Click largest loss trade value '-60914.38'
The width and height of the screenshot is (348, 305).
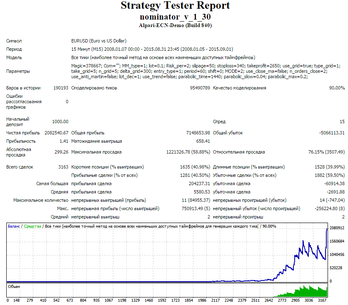(334, 184)
